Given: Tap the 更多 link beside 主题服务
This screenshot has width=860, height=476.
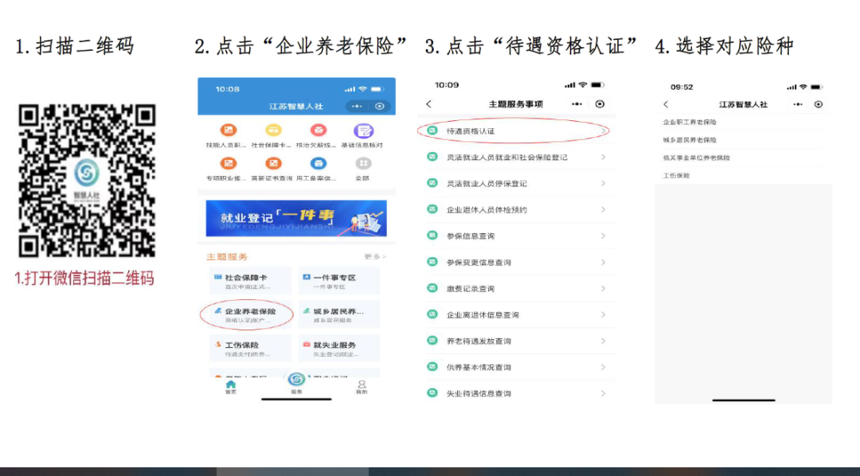Looking at the screenshot, I should click(x=375, y=256).
